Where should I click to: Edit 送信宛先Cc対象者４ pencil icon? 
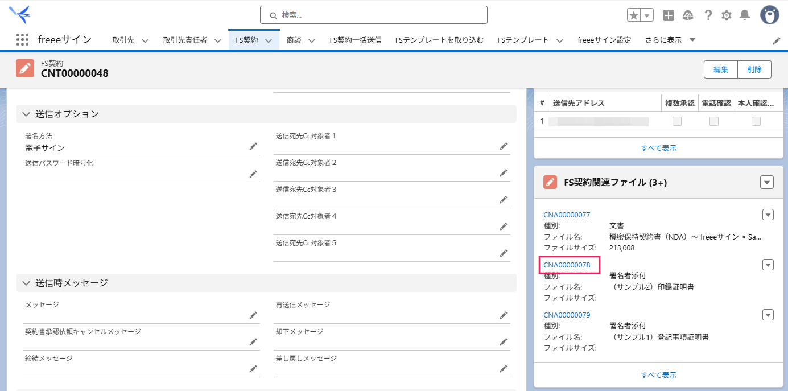click(503, 227)
